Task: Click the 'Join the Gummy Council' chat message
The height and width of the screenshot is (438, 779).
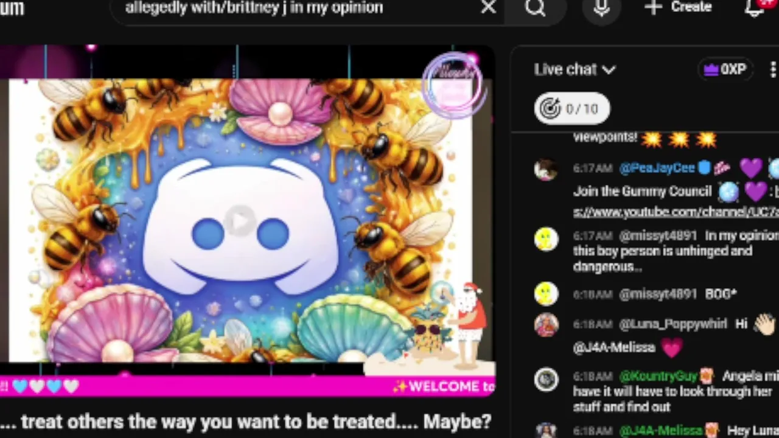Action: [x=643, y=192]
